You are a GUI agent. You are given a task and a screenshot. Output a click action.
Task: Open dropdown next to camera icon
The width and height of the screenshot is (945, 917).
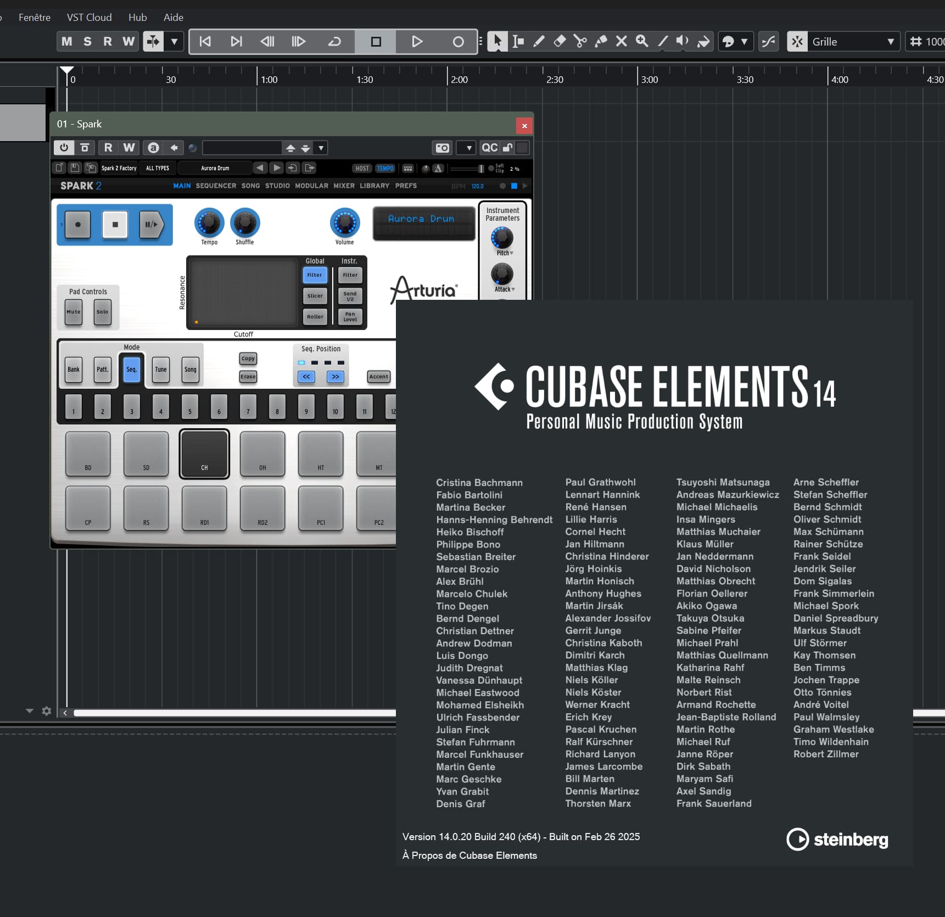click(x=466, y=148)
